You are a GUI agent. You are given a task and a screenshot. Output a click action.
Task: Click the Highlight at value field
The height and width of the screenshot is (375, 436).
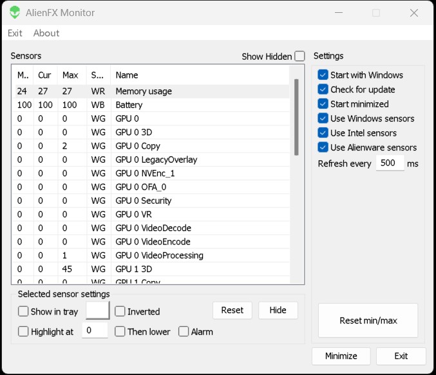tap(95, 331)
